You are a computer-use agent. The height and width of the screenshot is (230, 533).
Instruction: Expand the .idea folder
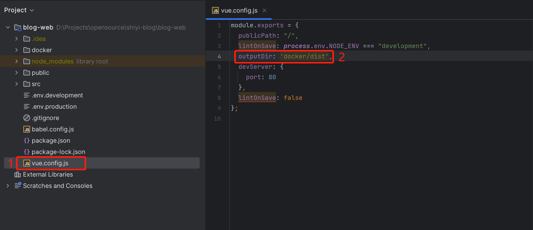17,39
